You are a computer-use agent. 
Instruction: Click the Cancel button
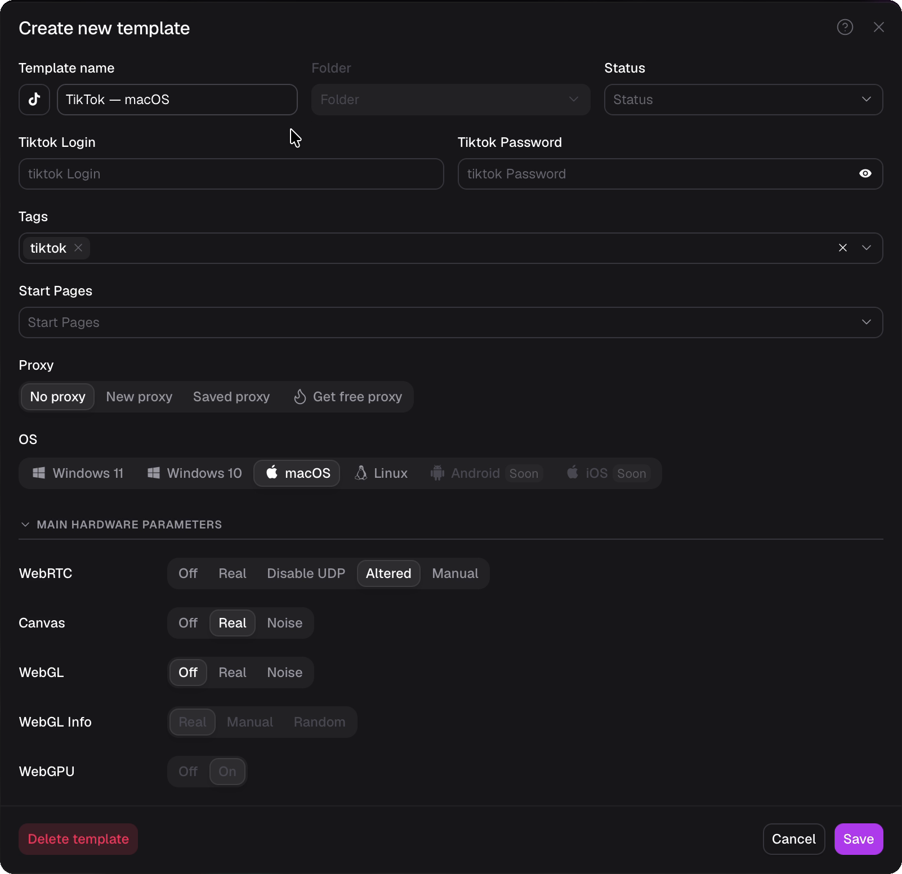coord(794,839)
